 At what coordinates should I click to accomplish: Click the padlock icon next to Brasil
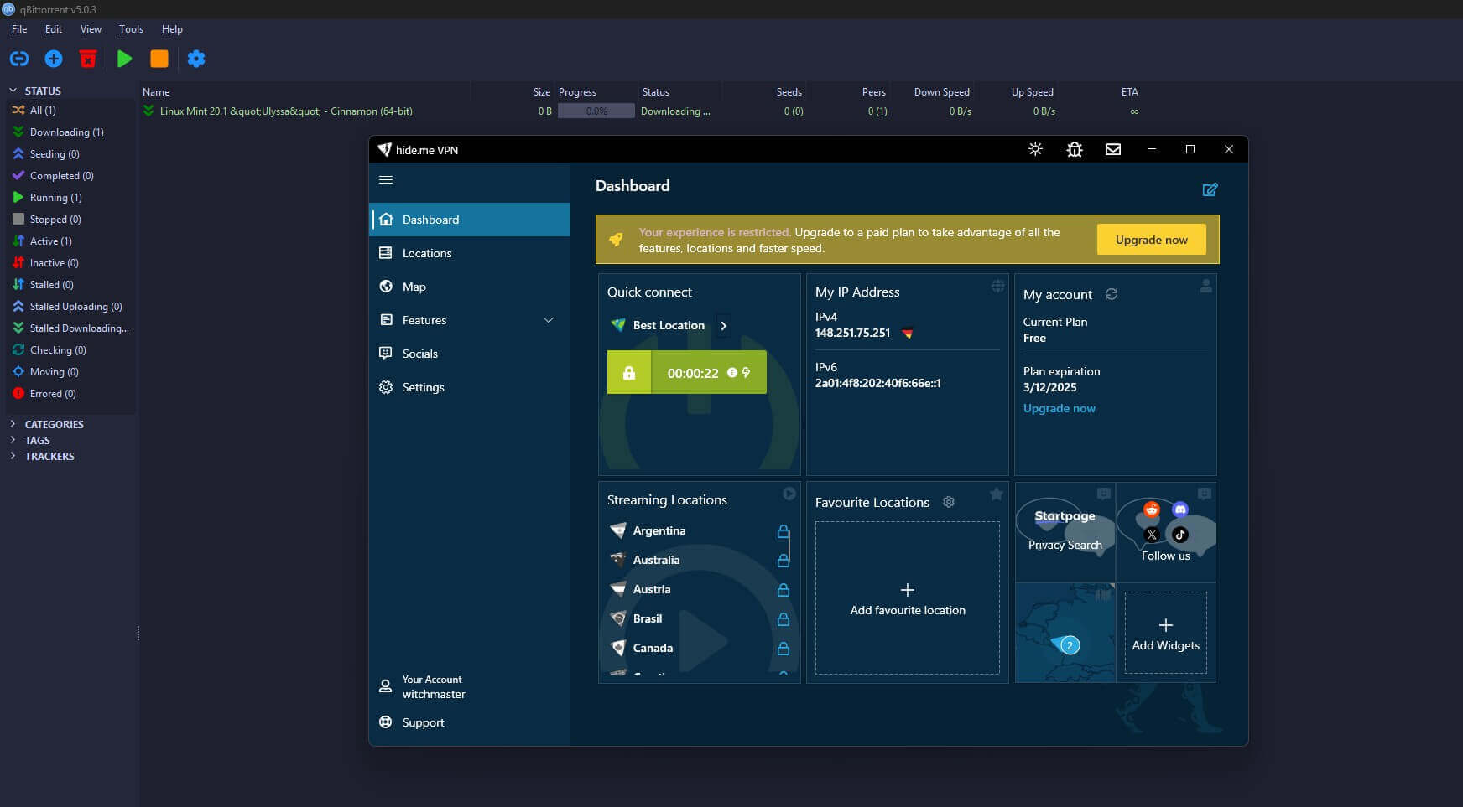point(784,619)
